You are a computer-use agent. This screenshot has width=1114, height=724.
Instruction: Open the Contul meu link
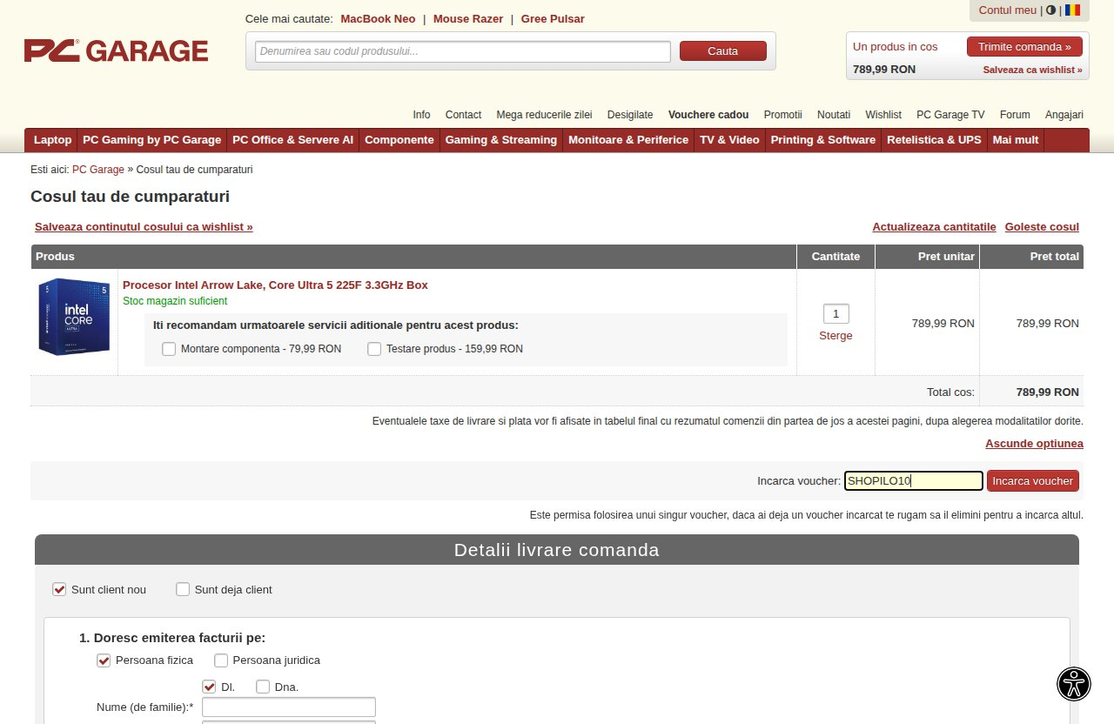point(1008,10)
